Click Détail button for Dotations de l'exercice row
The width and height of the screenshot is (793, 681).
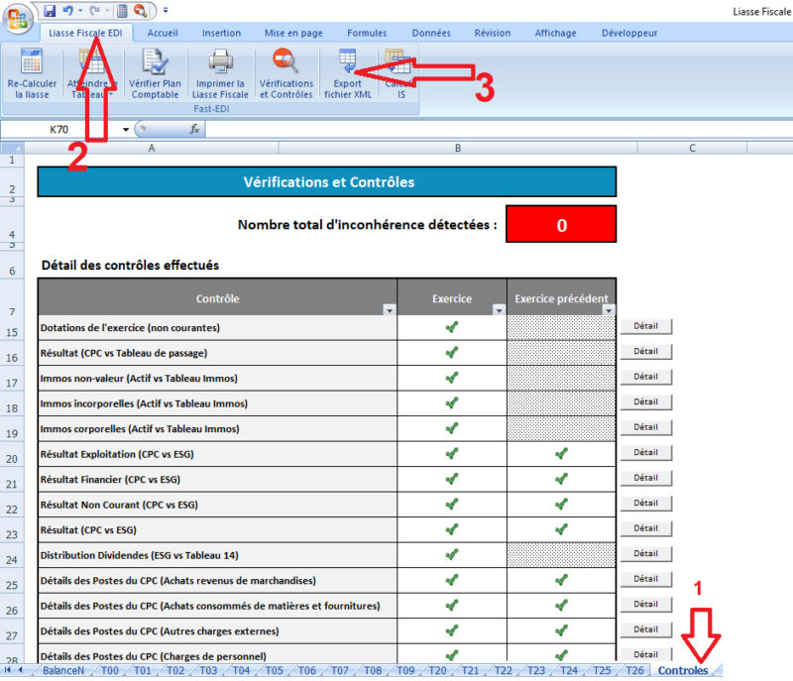tap(645, 326)
